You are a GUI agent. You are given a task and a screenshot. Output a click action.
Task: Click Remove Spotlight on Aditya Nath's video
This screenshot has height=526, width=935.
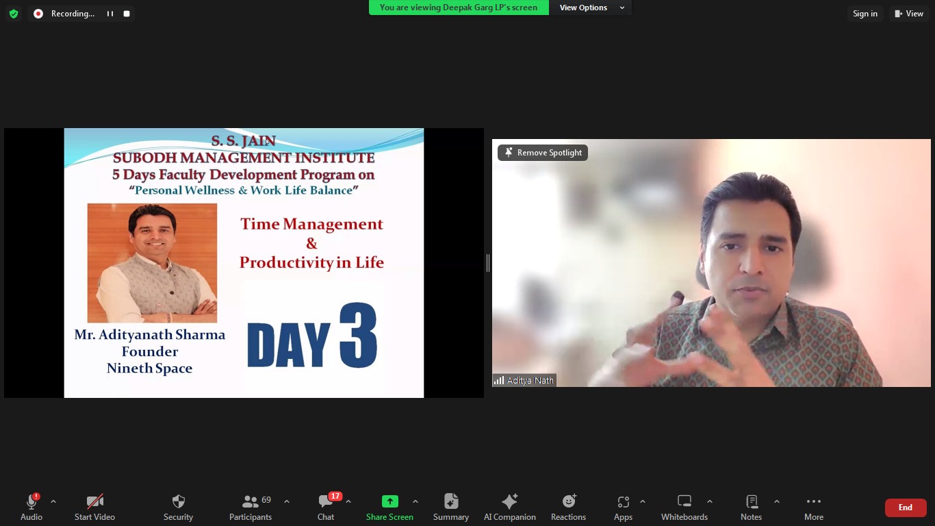pyautogui.click(x=543, y=153)
